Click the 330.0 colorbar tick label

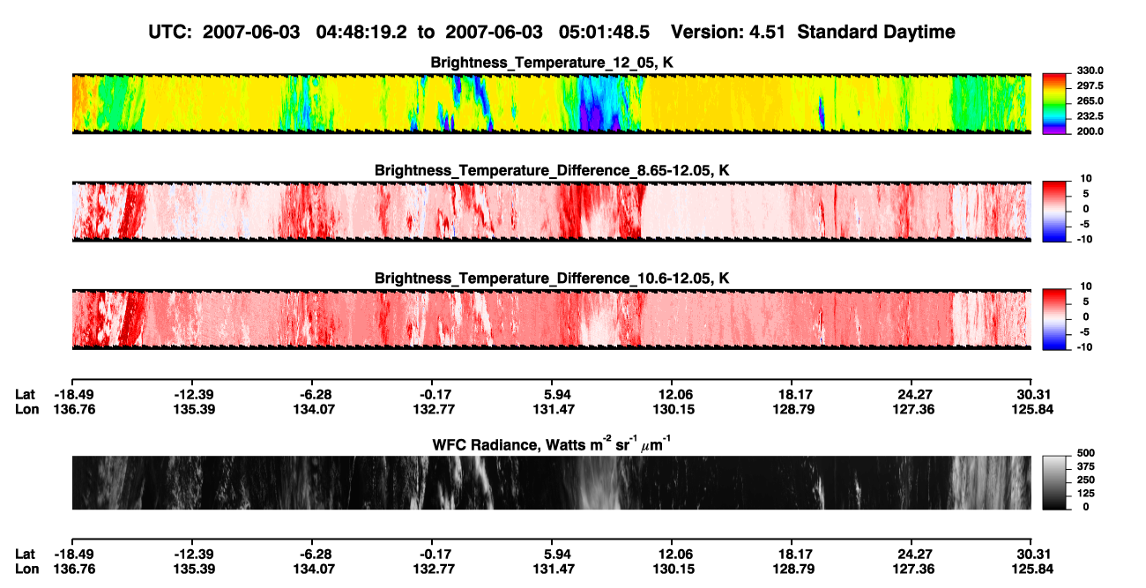click(x=1089, y=71)
